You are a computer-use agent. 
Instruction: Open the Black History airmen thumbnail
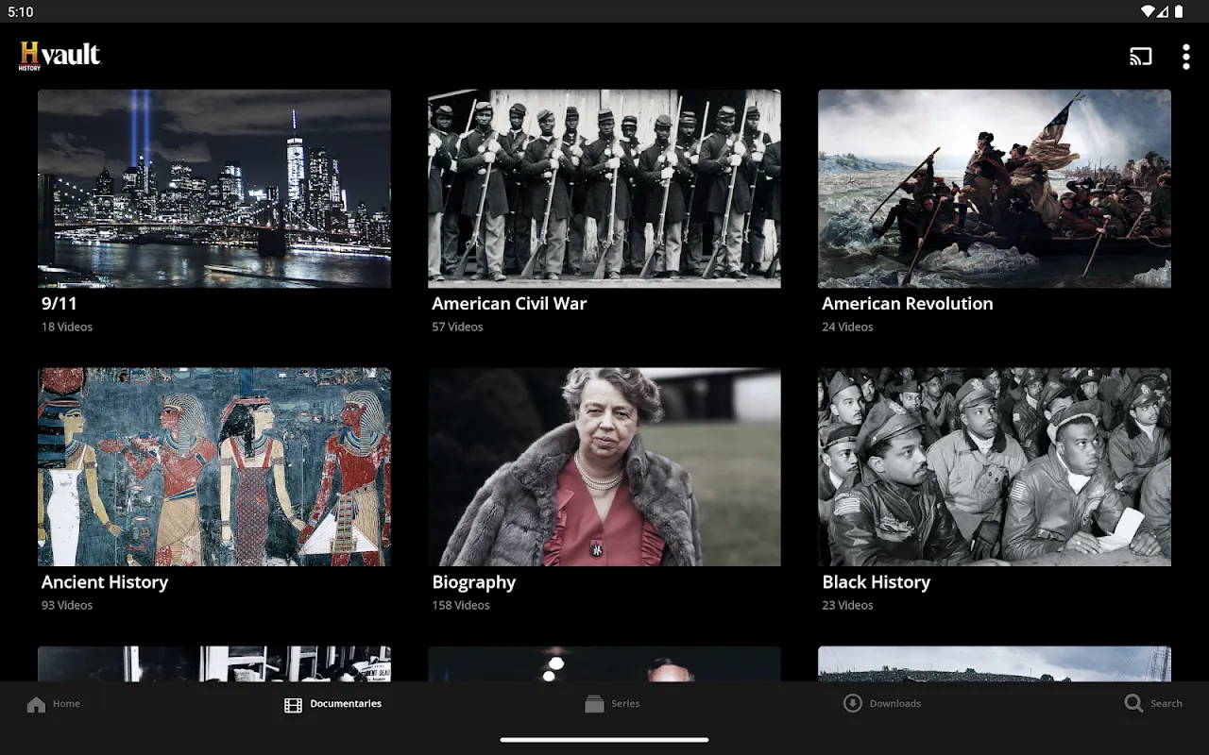995,467
